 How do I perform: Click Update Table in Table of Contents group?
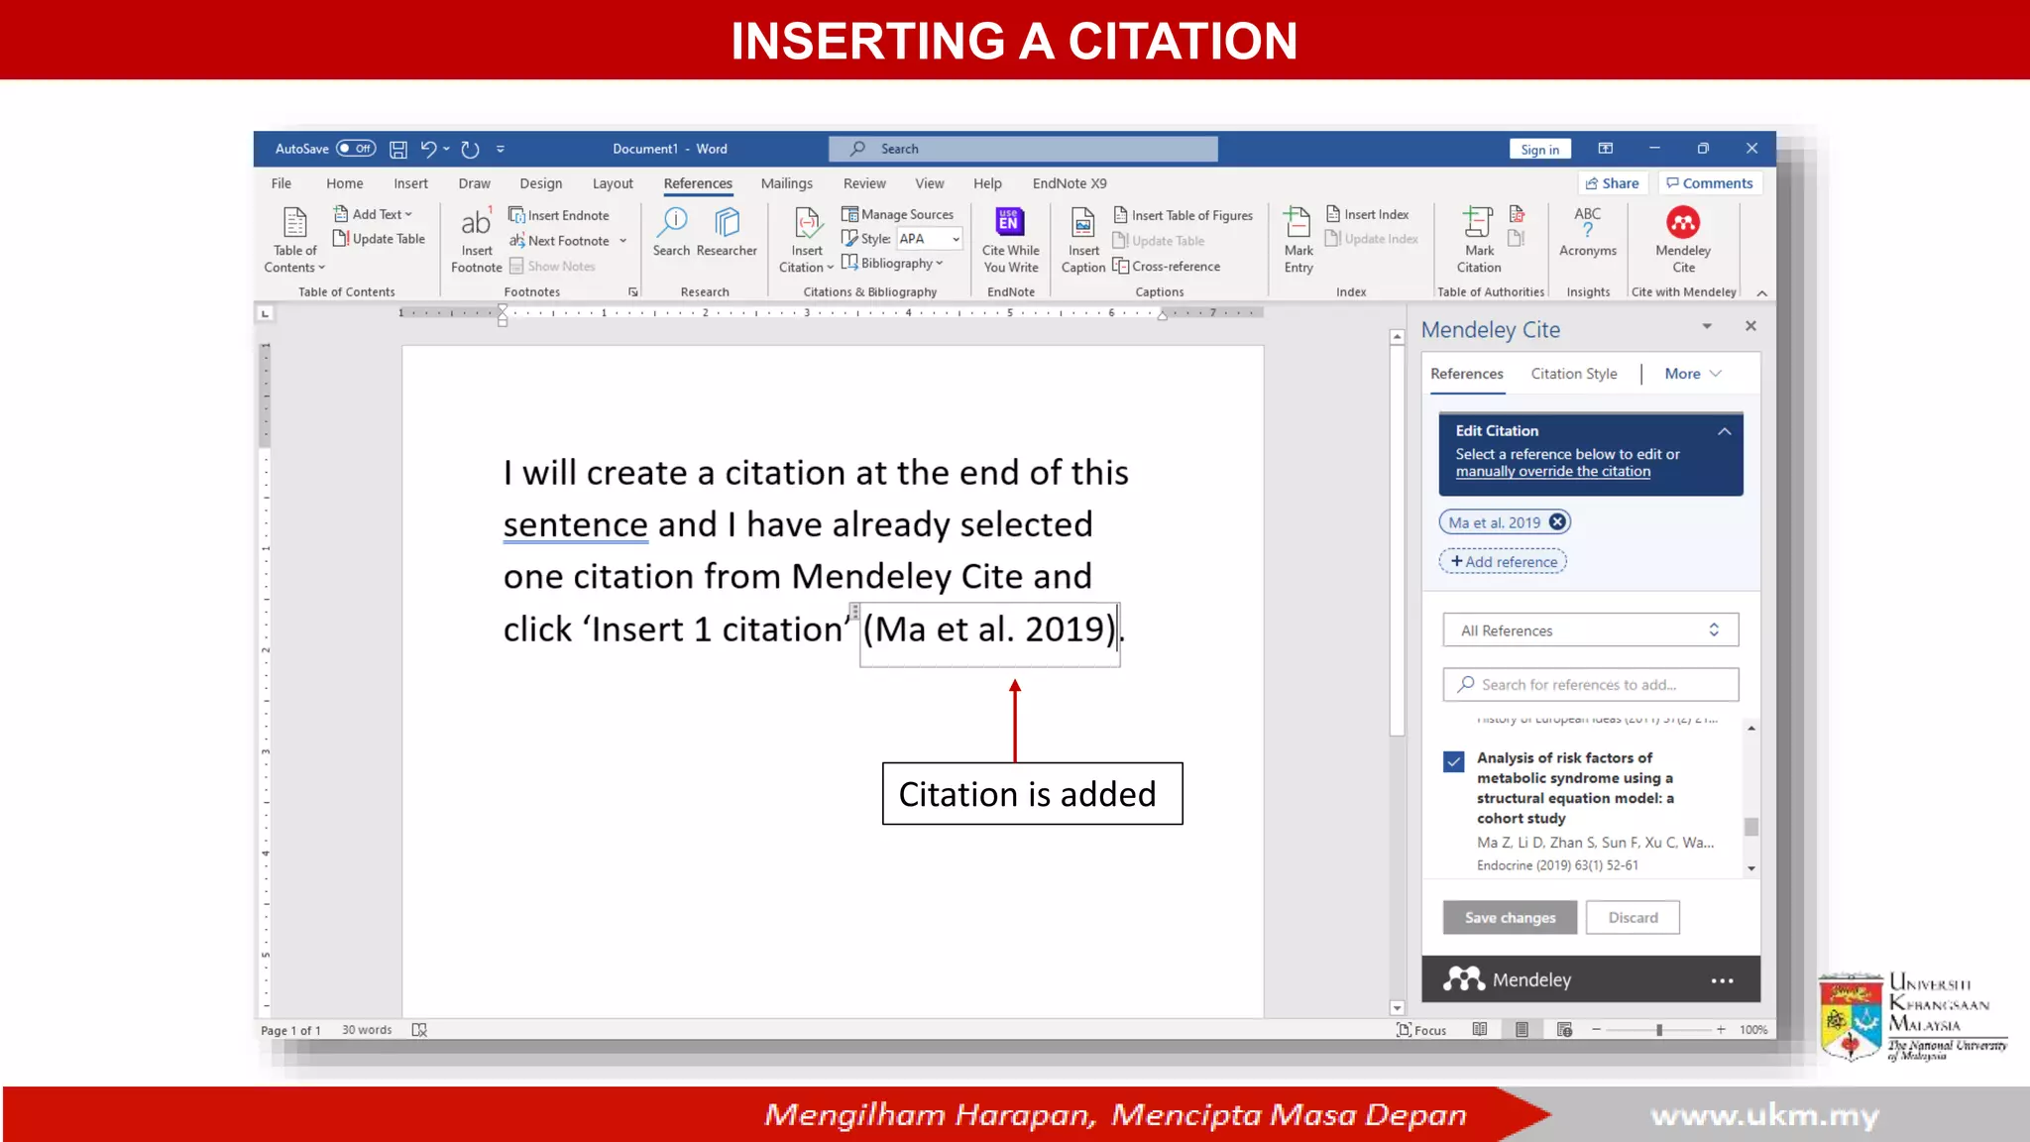pos(379,239)
